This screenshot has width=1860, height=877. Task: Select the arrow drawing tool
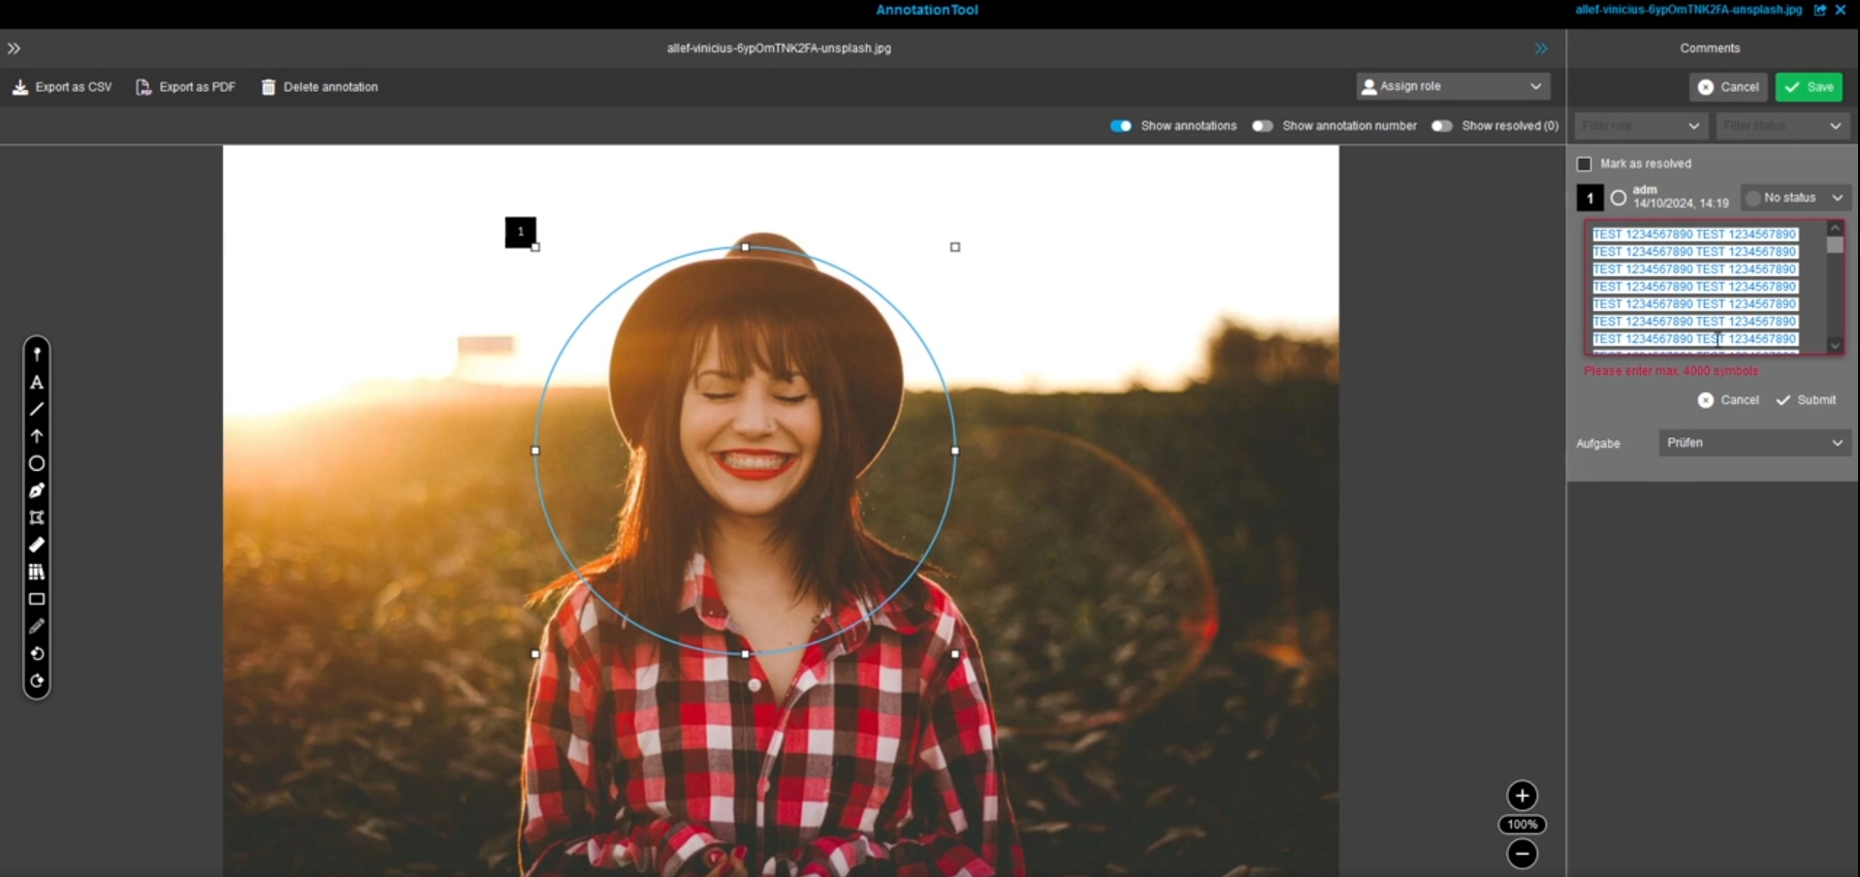tap(37, 436)
